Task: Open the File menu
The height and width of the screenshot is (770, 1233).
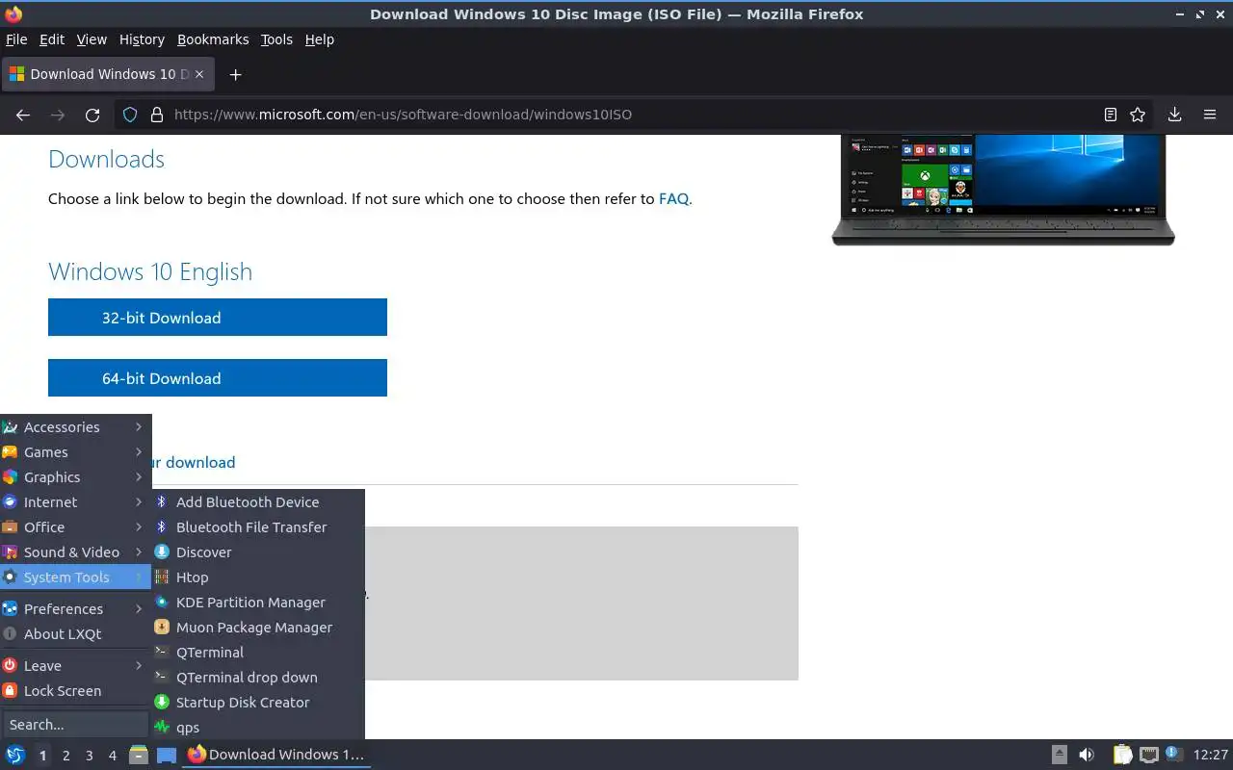Action: (16, 39)
